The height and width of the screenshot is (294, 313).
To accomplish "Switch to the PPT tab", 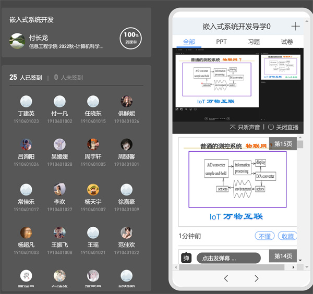I will (221, 42).
